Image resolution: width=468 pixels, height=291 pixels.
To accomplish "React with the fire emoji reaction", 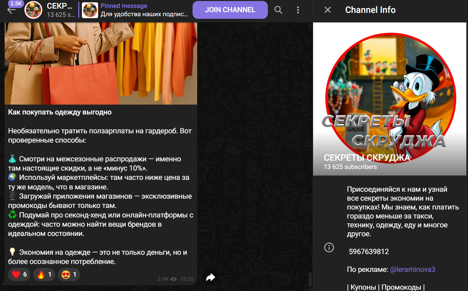I will click(x=44, y=275).
